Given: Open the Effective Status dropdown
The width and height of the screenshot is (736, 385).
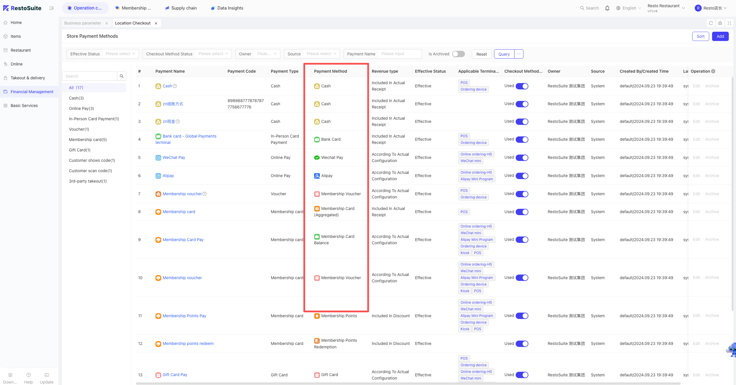Looking at the screenshot, I should [x=103, y=54].
